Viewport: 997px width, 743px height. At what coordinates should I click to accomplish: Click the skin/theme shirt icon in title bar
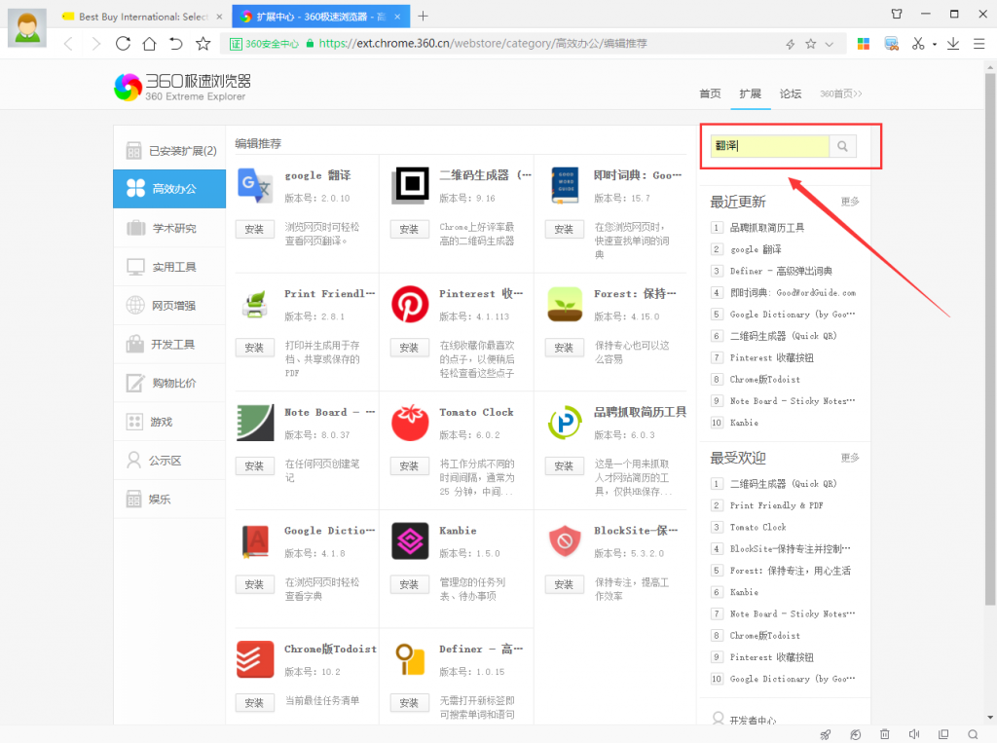897,14
